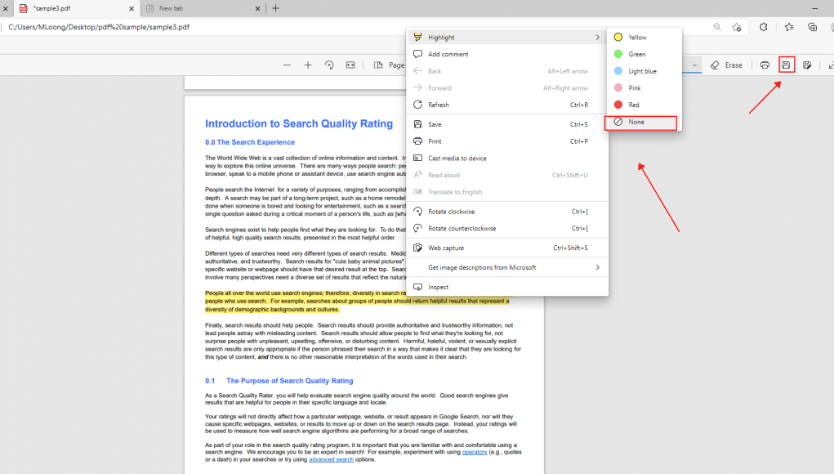The width and height of the screenshot is (834, 474).
Task: Click the yellow highlighted paragraph starting "People all over"
Action: click(x=357, y=301)
